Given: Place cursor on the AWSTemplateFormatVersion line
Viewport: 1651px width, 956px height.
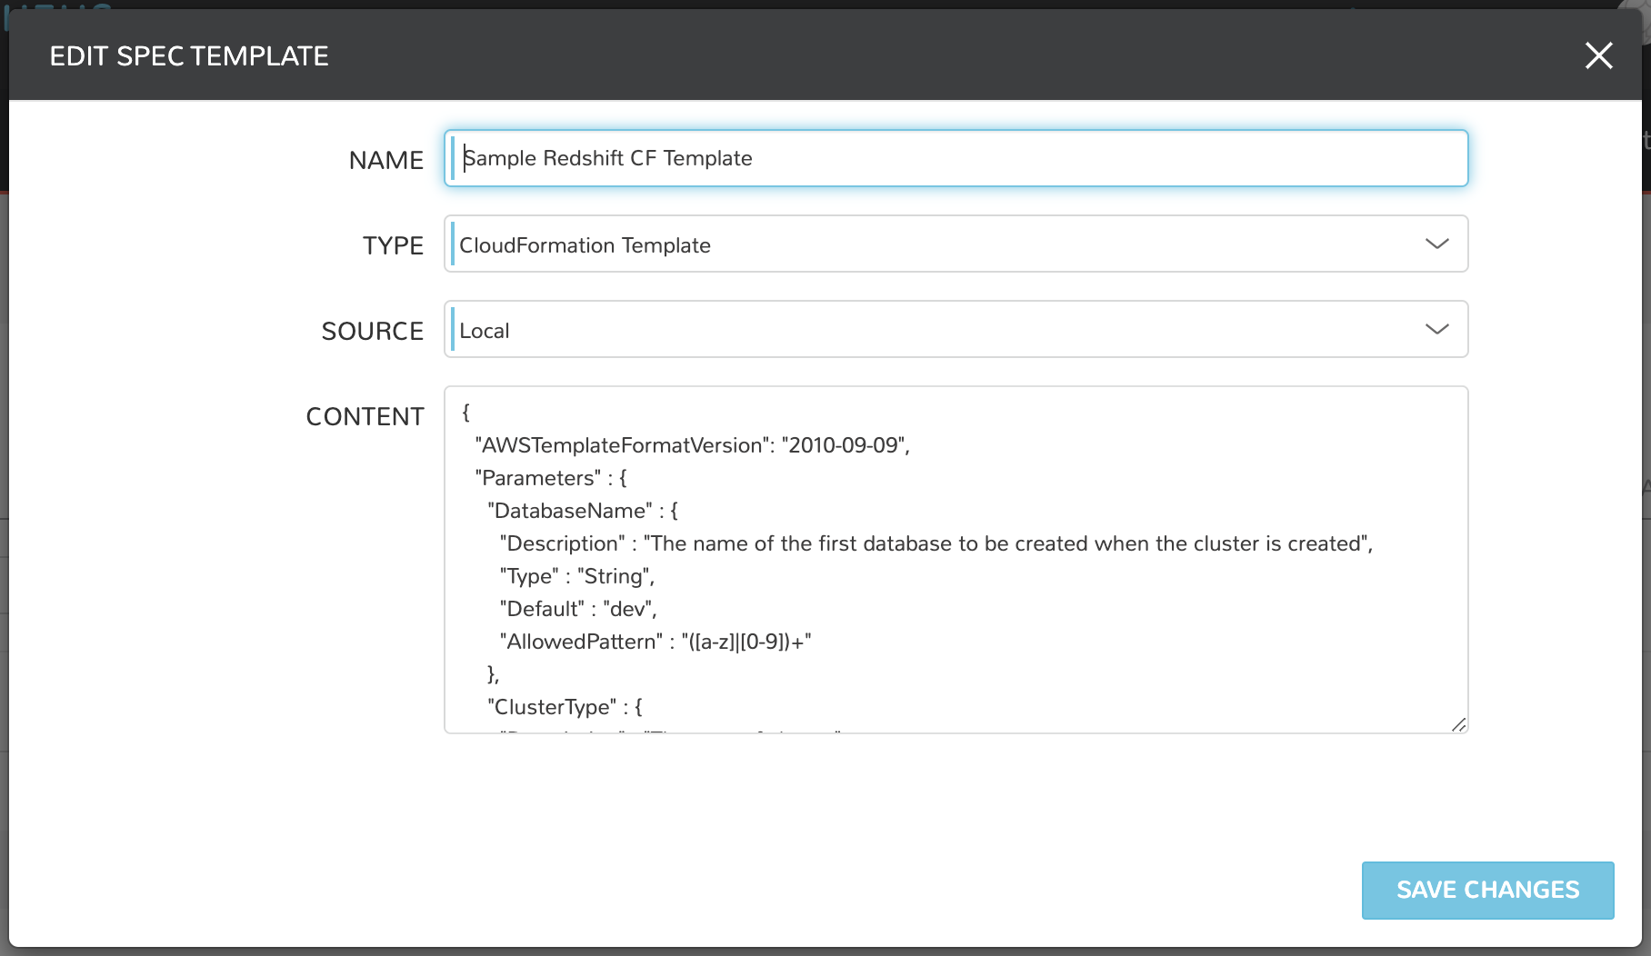Looking at the screenshot, I should 692,445.
